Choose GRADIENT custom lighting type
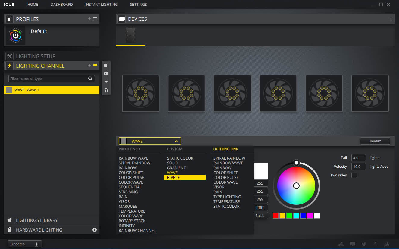 [176, 168]
